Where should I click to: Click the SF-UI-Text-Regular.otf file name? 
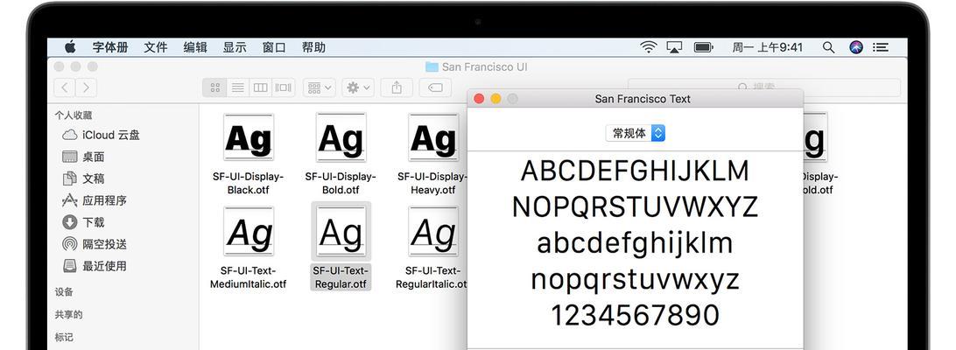coord(341,277)
